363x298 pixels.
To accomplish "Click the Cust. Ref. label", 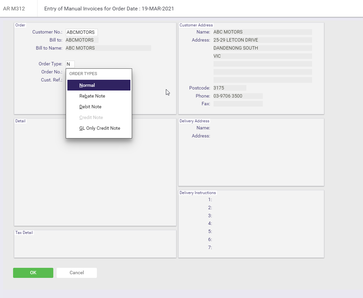I will click(52, 80).
